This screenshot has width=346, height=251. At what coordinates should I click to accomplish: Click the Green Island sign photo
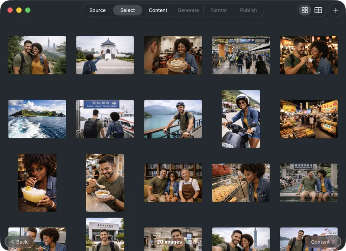105,119
